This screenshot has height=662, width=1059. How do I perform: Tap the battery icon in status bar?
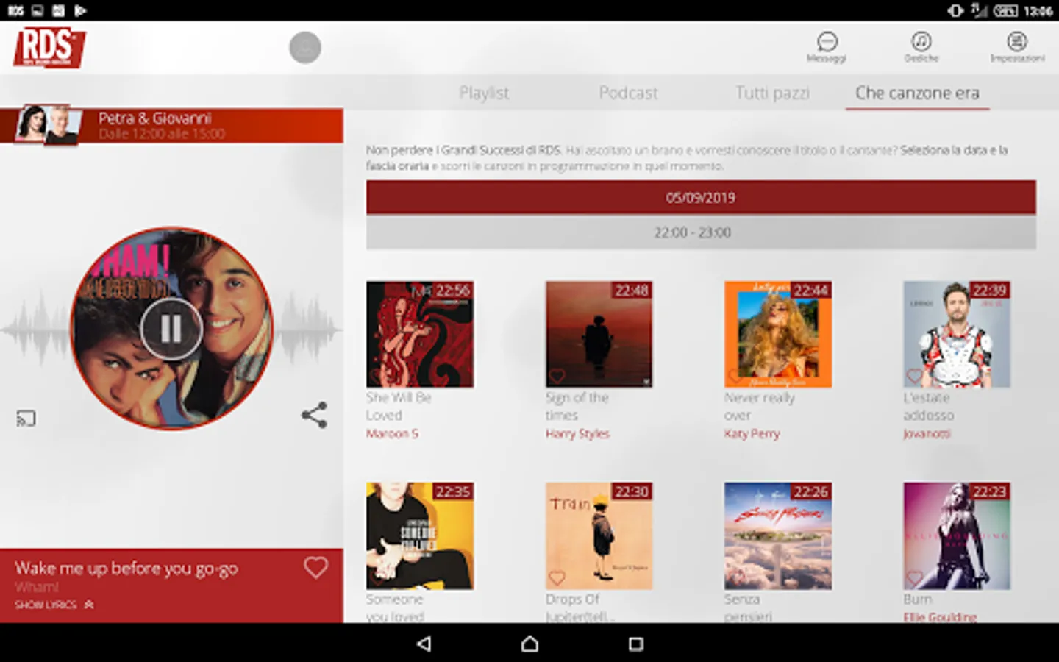point(1005,10)
